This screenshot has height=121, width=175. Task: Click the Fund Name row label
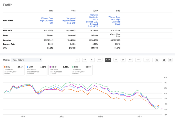click(8, 21)
